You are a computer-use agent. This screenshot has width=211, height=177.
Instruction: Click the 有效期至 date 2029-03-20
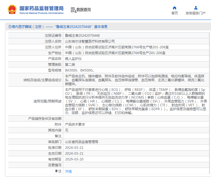click(x=74, y=159)
